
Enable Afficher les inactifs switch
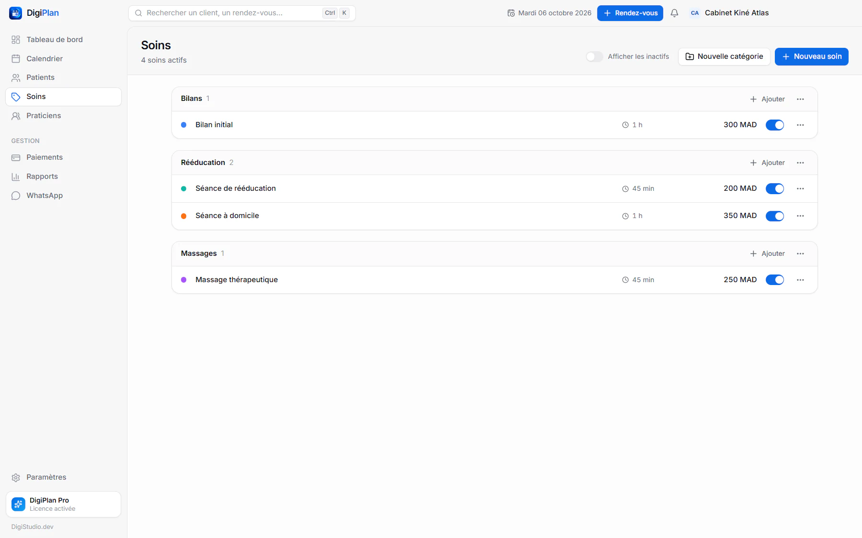[x=594, y=56]
